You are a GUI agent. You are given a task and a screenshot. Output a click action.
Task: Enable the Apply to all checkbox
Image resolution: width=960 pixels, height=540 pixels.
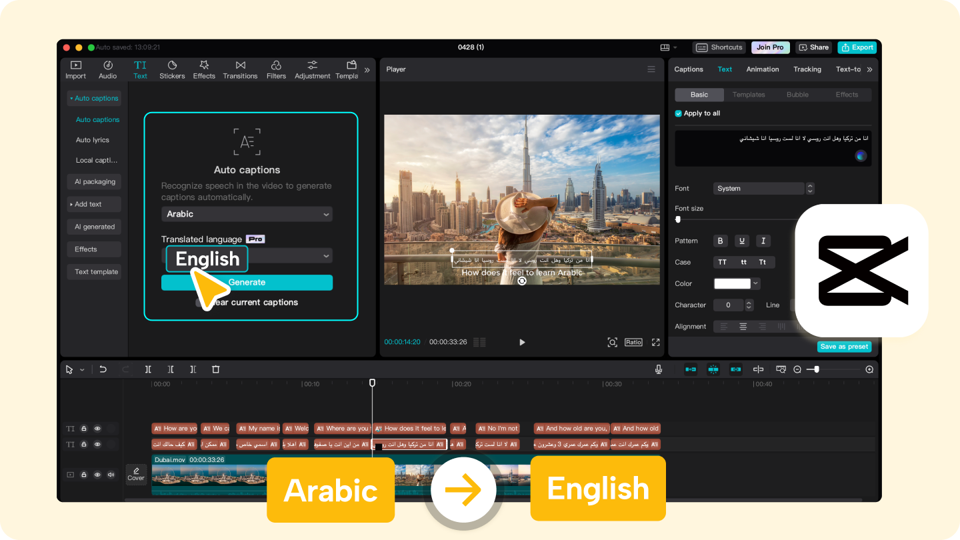(x=678, y=113)
